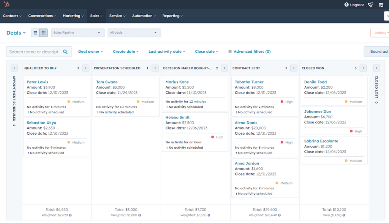Viewport: 389px width, 223px height.
Task: Expand the Closed Lost column
Action: tap(376, 68)
